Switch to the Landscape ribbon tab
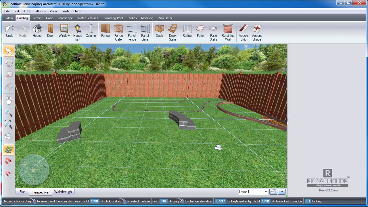This screenshot has height=207, width=368. (65, 18)
